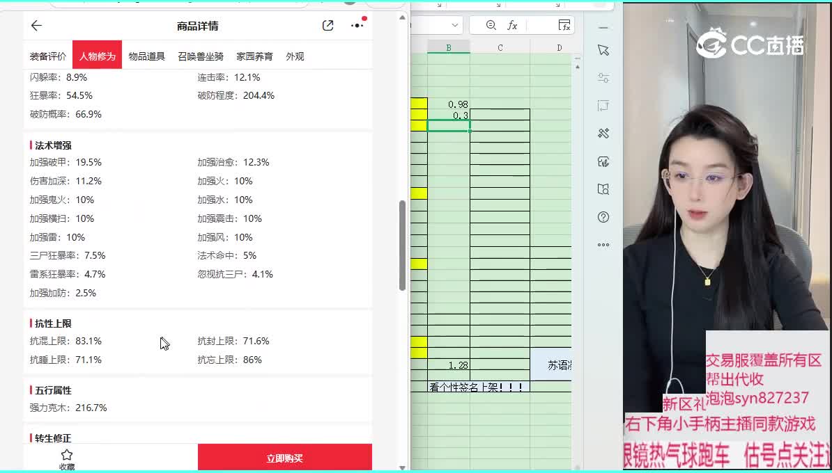Click the ellipsis (more tools) icon in the sidebar

[603, 244]
